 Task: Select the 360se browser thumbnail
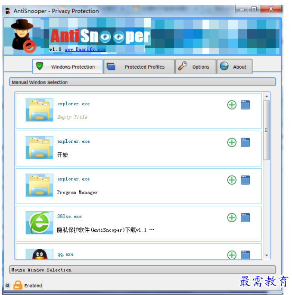coord(40,223)
